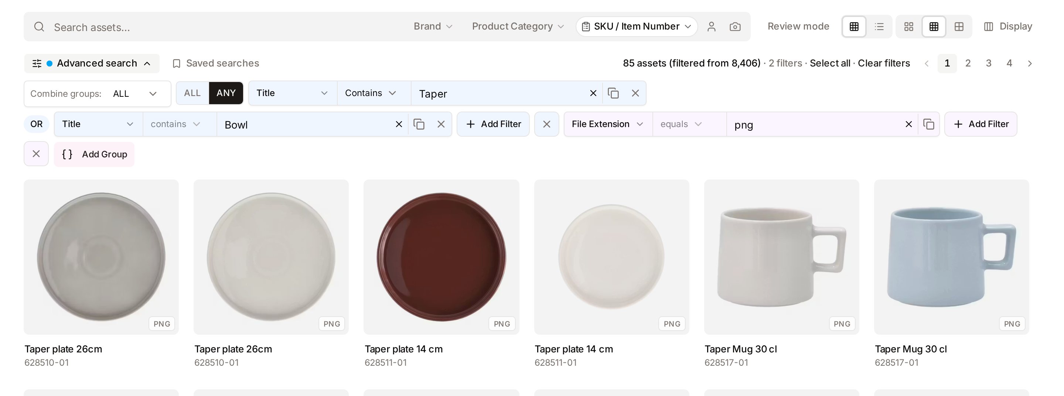The width and height of the screenshot is (1064, 396).
Task: Click the user profile filter icon
Action: click(711, 27)
